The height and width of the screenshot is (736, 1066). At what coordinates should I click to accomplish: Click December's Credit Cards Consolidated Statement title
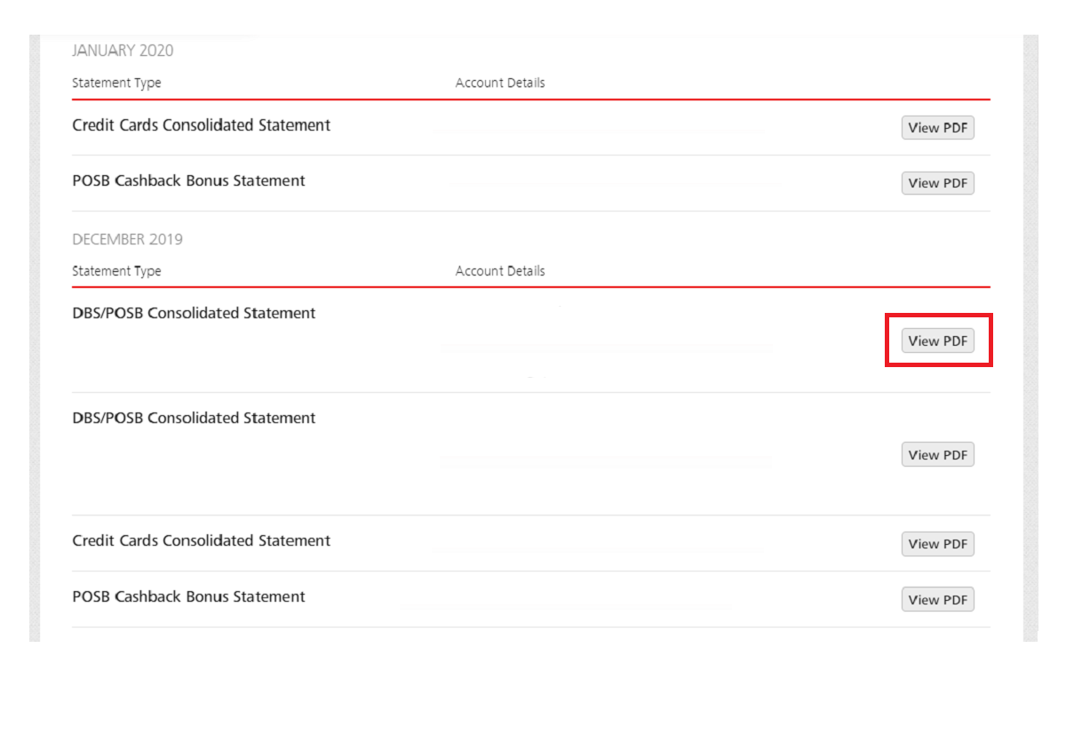(201, 540)
